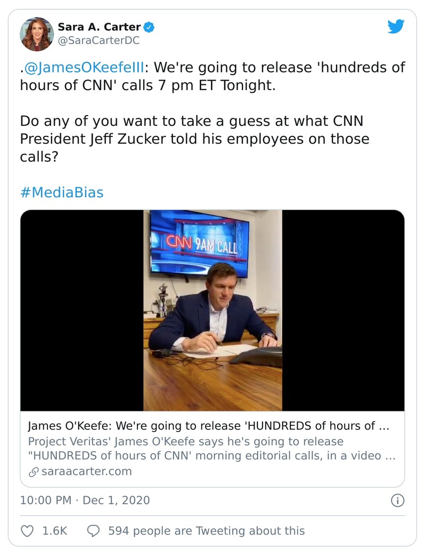Click the blue verified badge icon
The width and height of the screenshot is (426, 557).
click(151, 27)
